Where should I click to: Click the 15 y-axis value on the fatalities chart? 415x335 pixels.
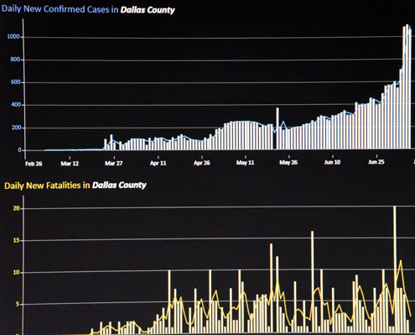pyautogui.click(x=17, y=240)
